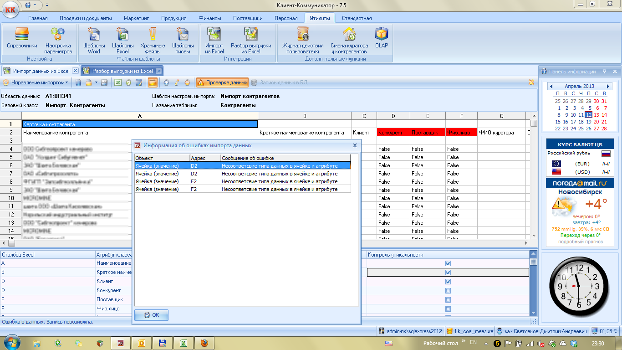Expand Рабочий стол toolbar chevron
622x350 pixels.
pyautogui.click(x=463, y=341)
